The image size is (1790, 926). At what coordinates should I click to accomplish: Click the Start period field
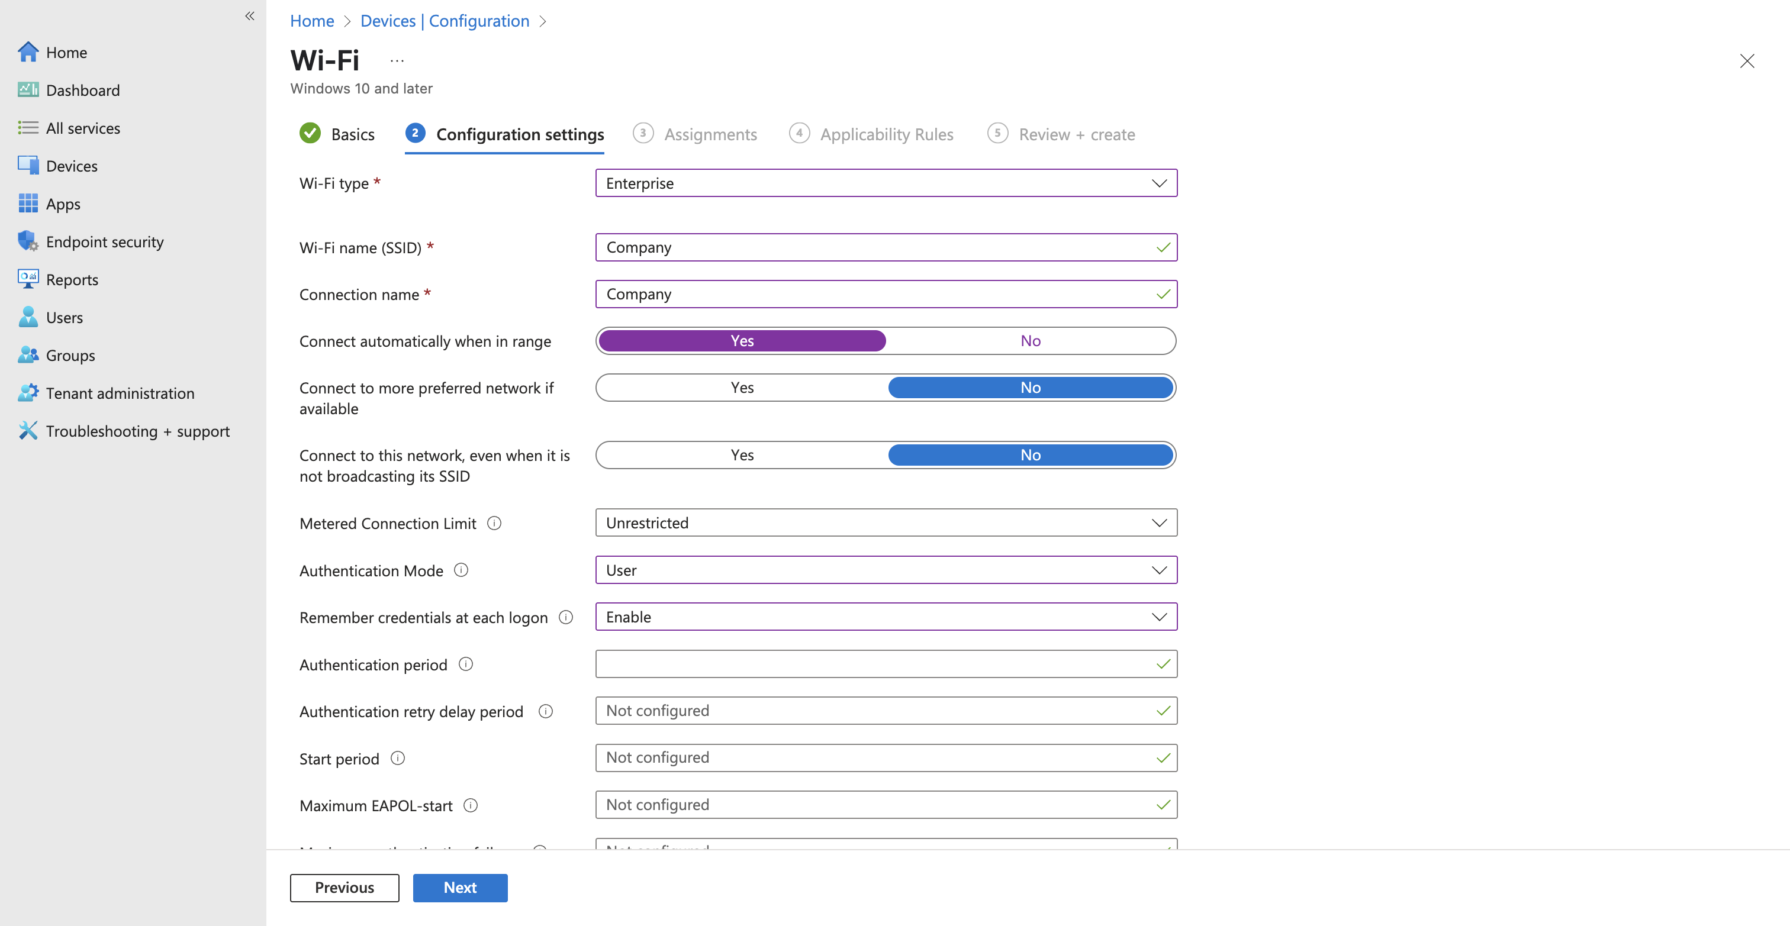886,758
